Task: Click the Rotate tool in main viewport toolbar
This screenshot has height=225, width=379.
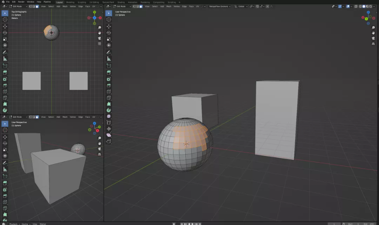Action: 109,32
